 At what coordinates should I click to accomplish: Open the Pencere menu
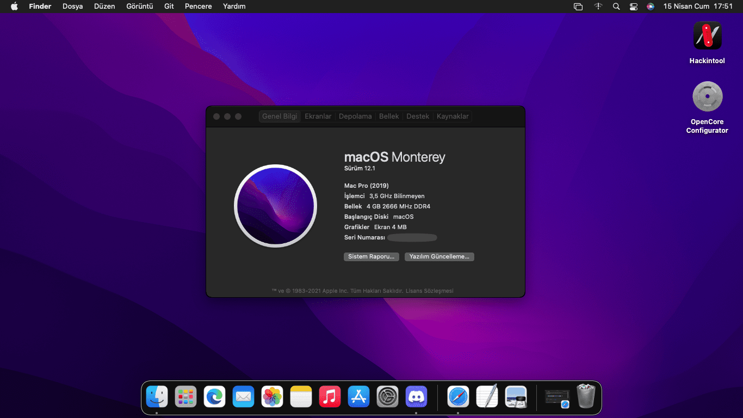(198, 7)
